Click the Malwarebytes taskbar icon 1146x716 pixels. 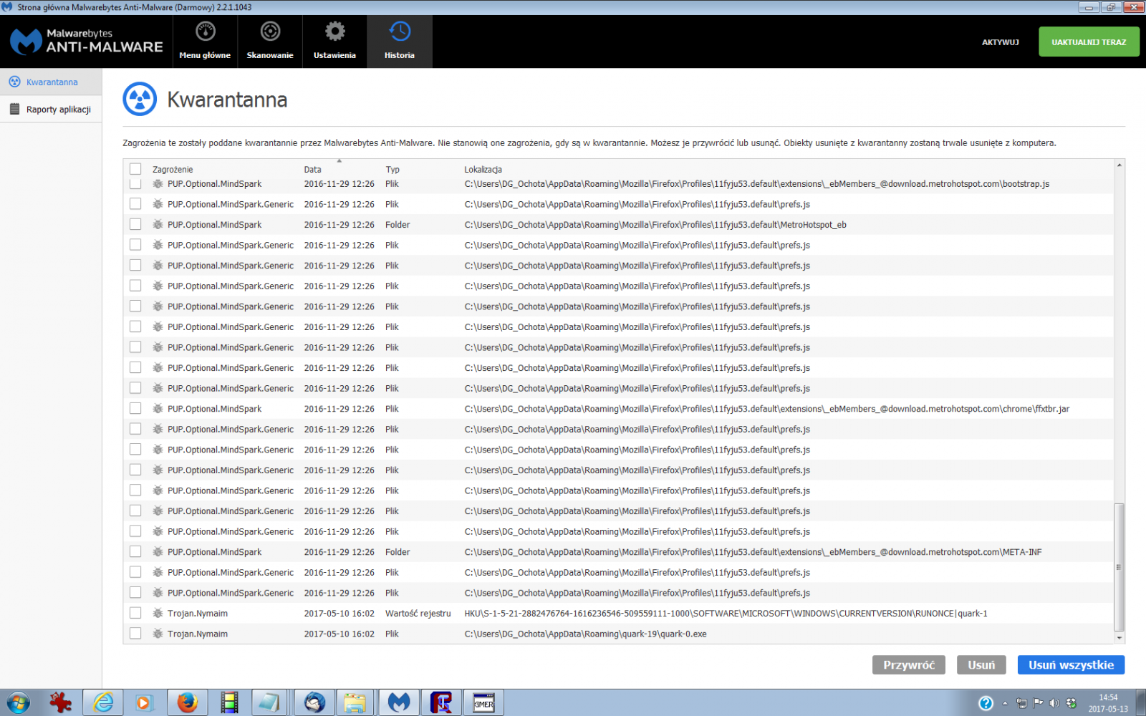coord(399,703)
